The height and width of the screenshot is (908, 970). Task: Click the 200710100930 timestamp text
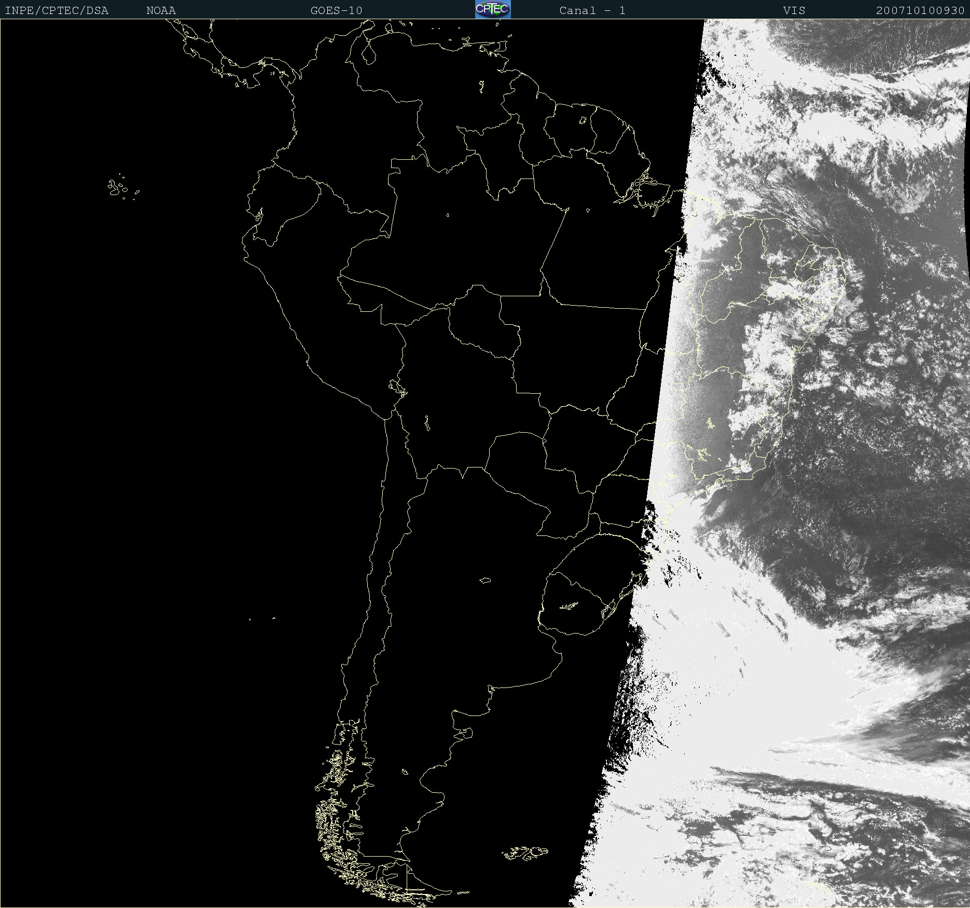(x=920, y=10)
